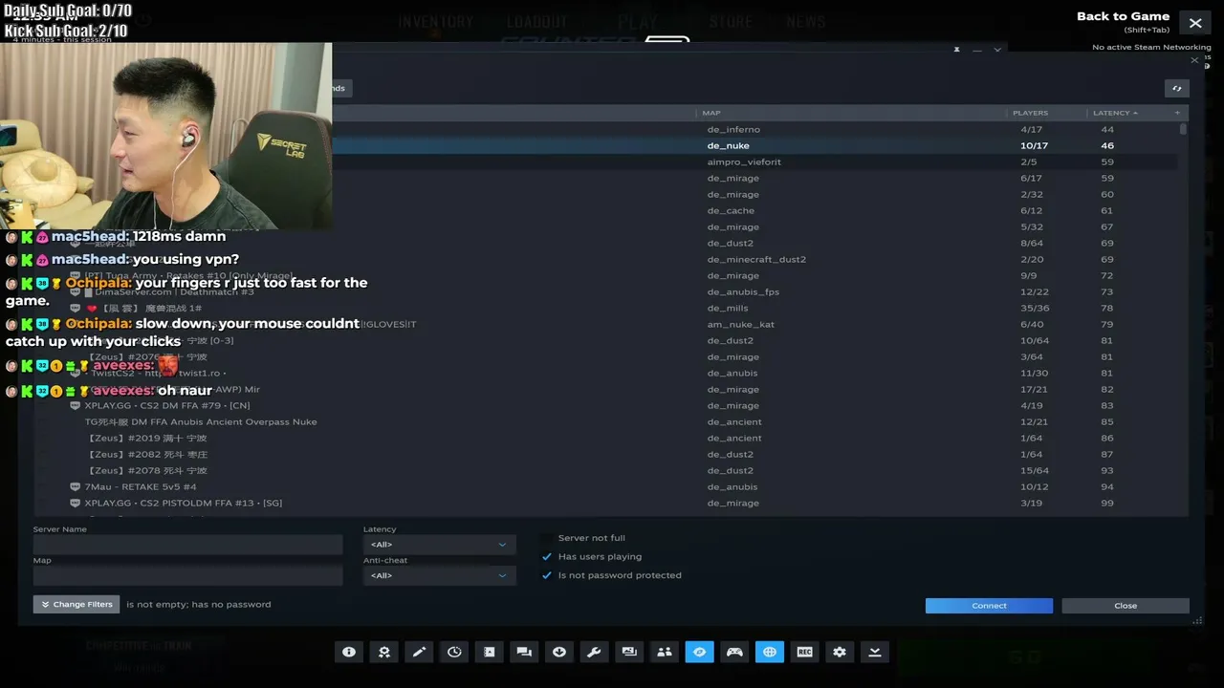The image size is (1224, 688).
Task: Click Back to Game label
Action: pyautogui.click(x=1123, y=16)
